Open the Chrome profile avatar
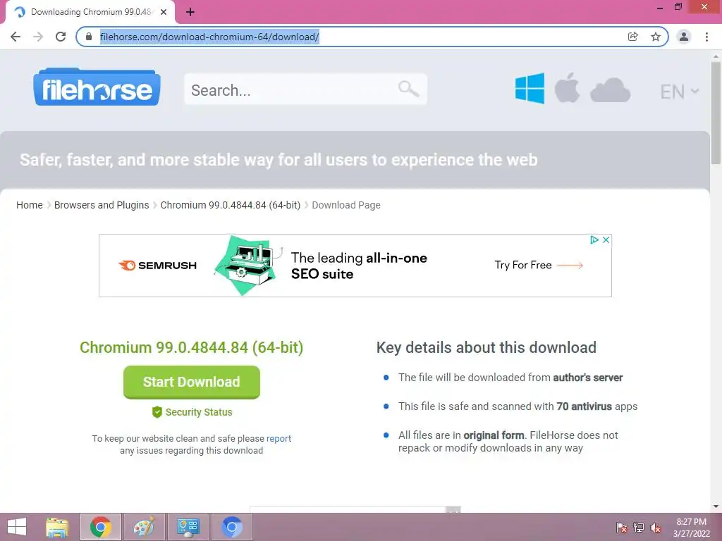Screen dimensions: 722x541 tap(684, 37)
